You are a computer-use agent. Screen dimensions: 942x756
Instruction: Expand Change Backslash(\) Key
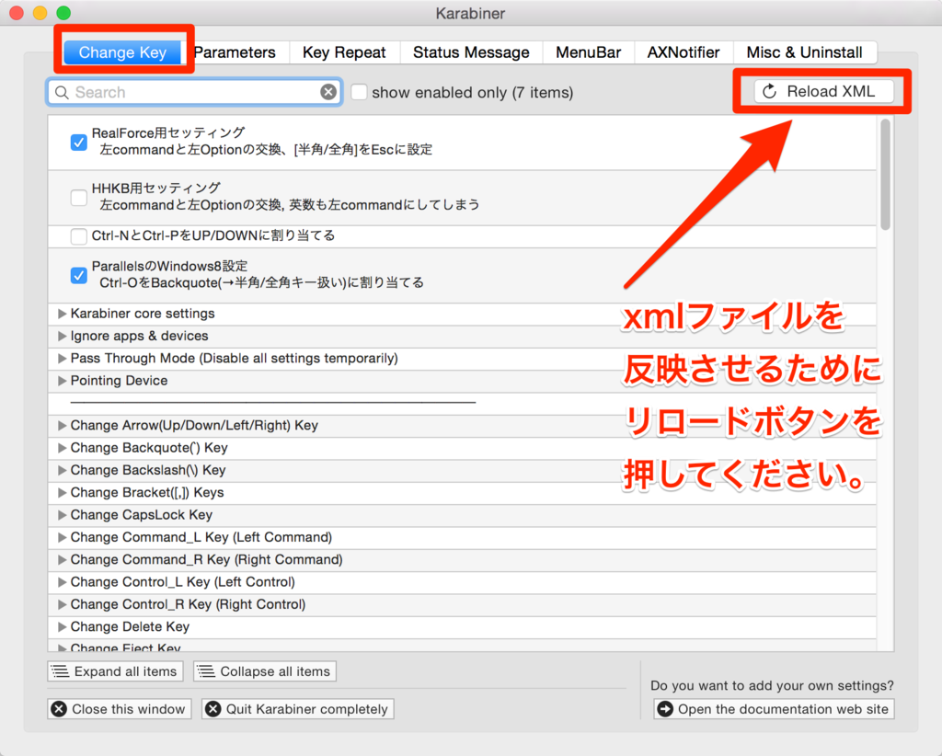[x=62, y=470]
